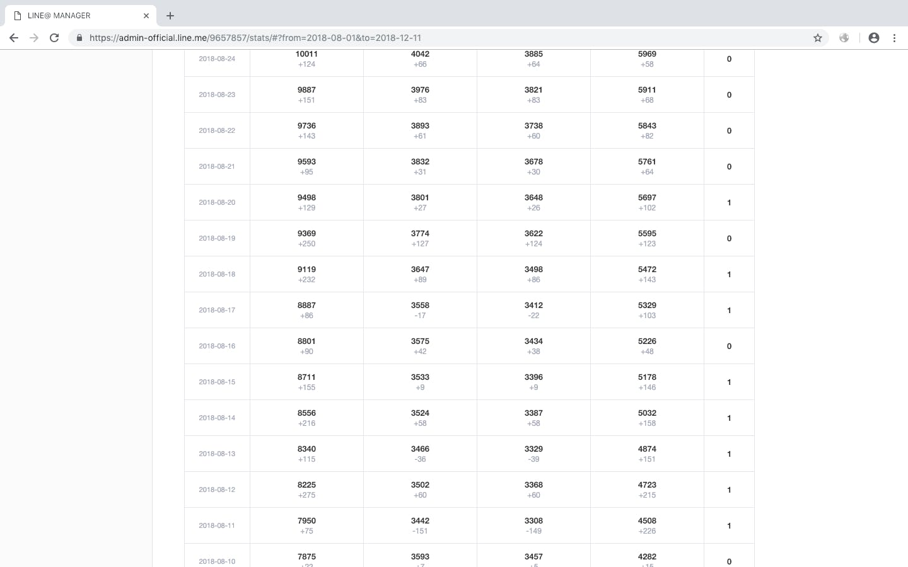Image resolution: width=908 pixels, height=567 pixels.
Task: Bookmark this page with the star icon
Action: (818, 38)
